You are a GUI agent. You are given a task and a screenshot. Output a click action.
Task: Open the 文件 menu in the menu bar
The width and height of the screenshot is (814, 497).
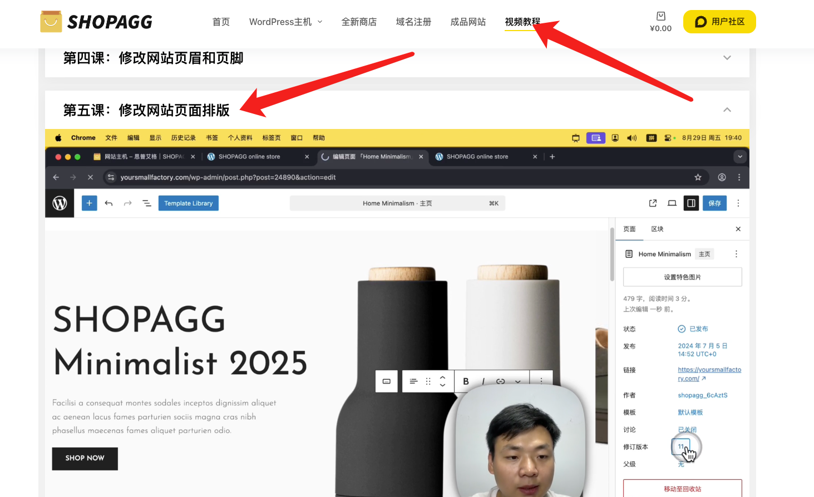tap(111, 138)
